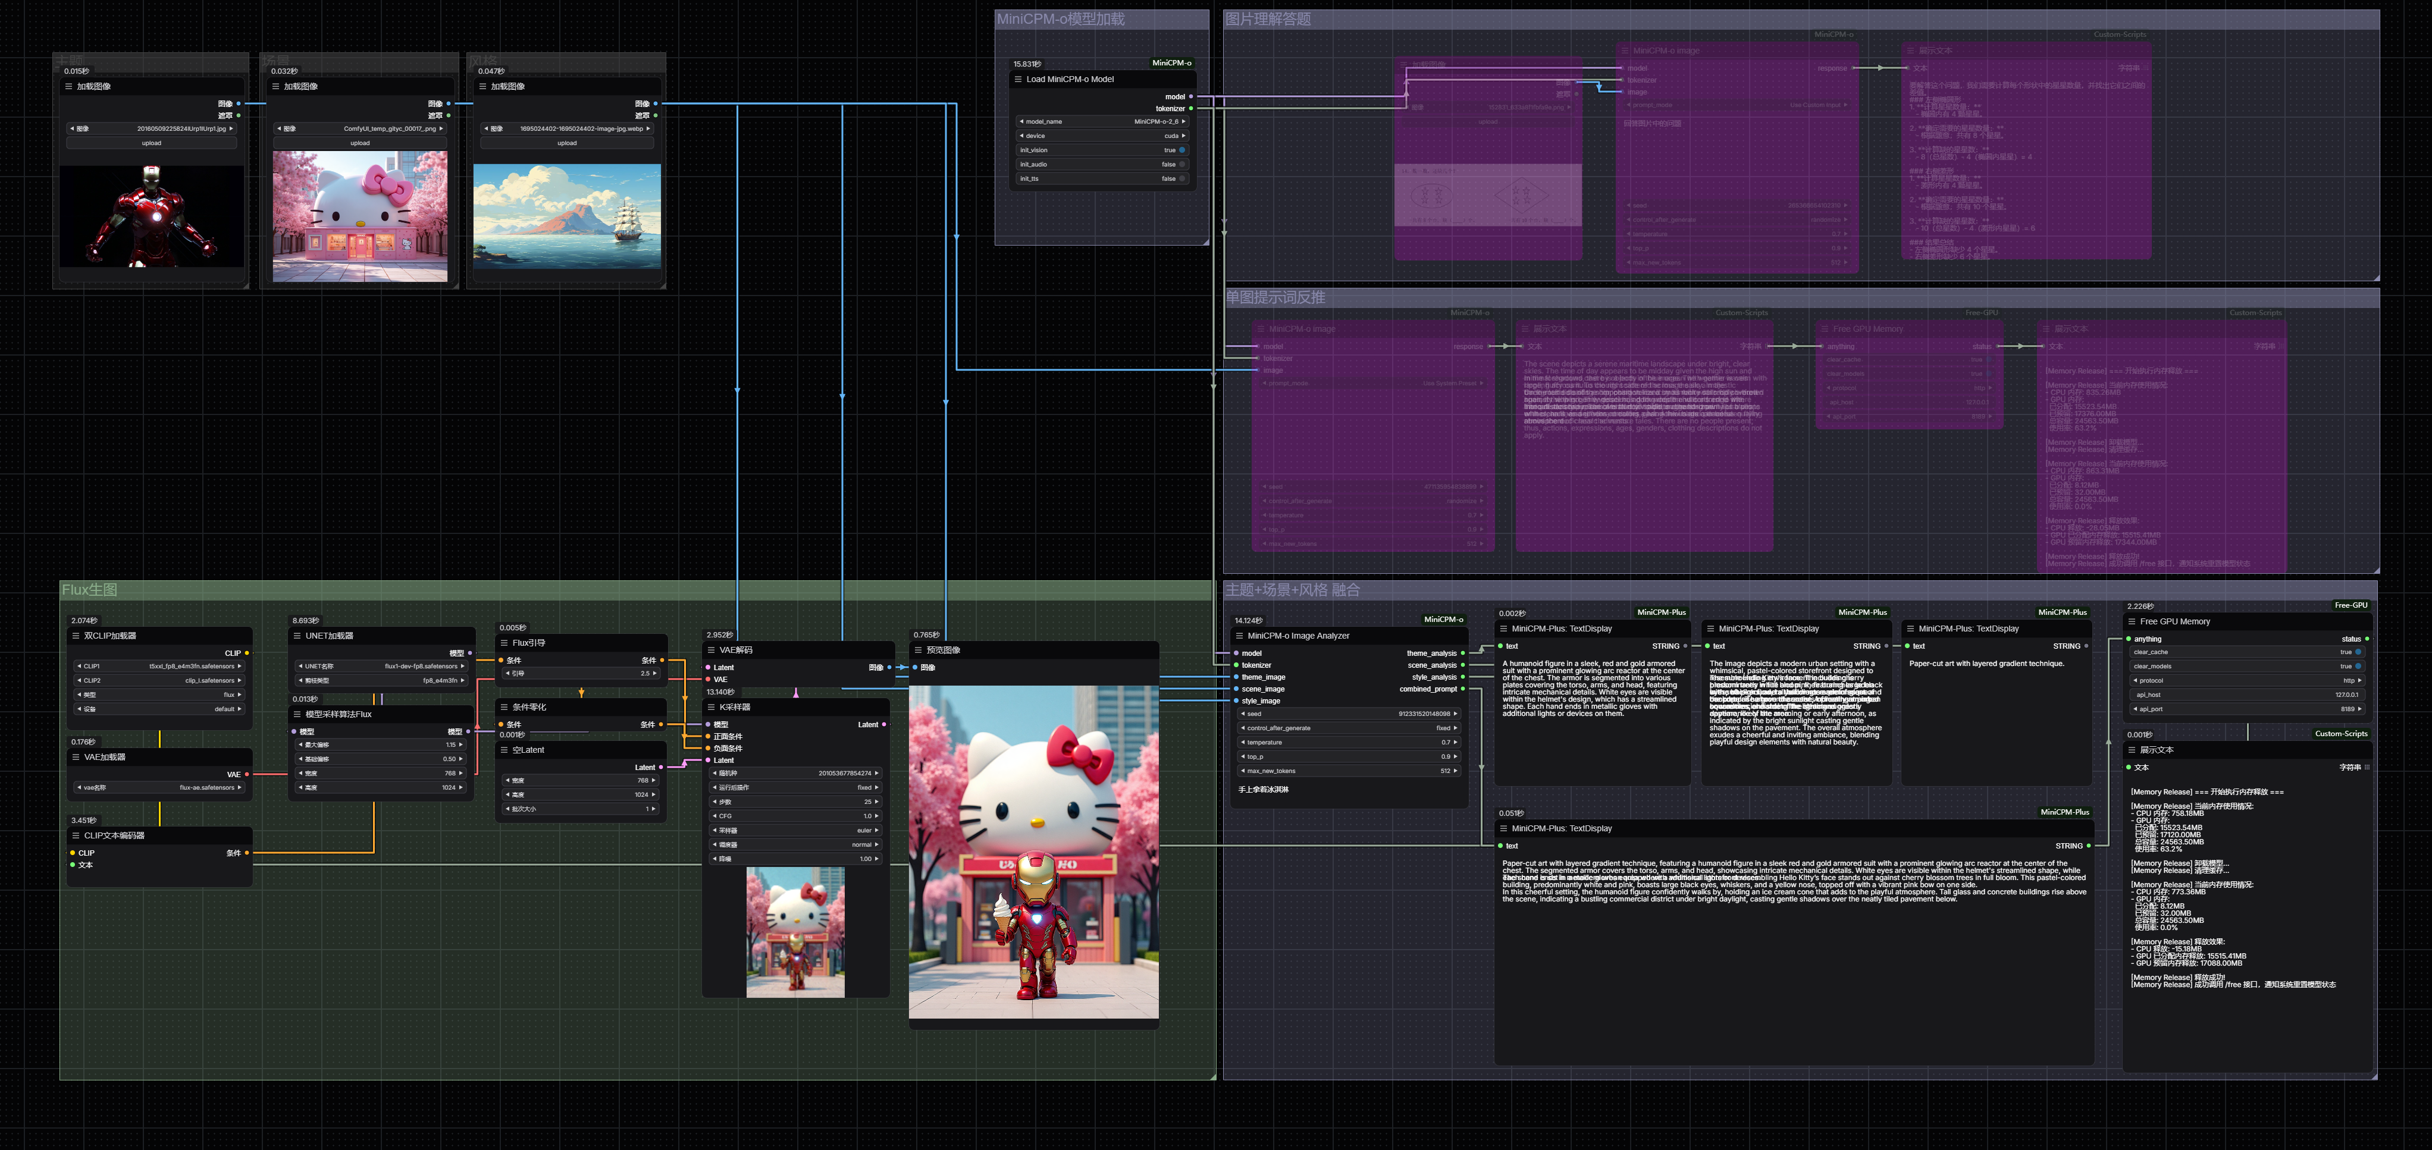Click upload button under the Hello Kitty image
Screen dimensions: 2432x1150
pyautogui.click(x=360, y=143)
